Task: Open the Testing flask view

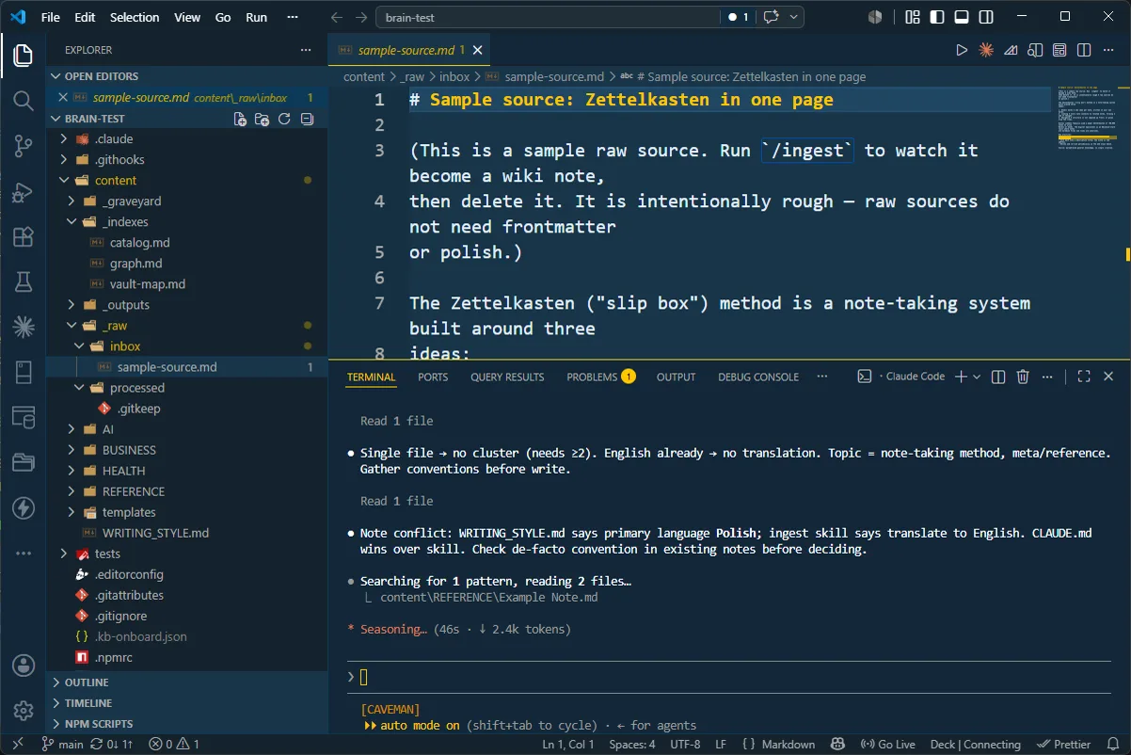Action: point(23,282)
